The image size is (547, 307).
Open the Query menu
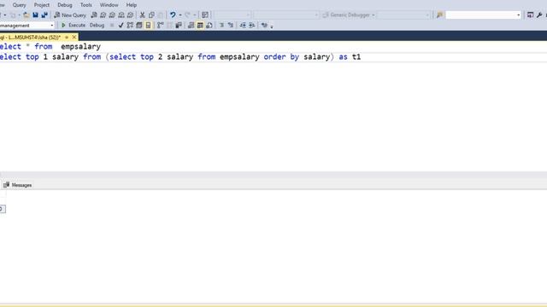coord(19,5)
